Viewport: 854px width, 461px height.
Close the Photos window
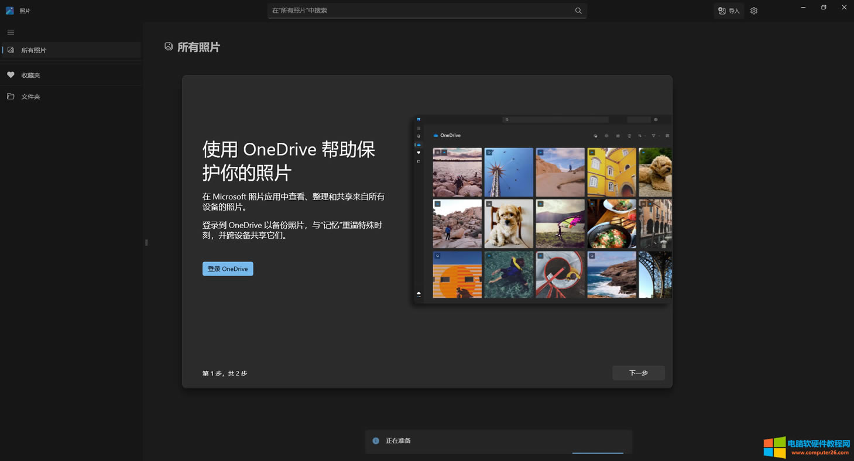click(x=844, y=8)
